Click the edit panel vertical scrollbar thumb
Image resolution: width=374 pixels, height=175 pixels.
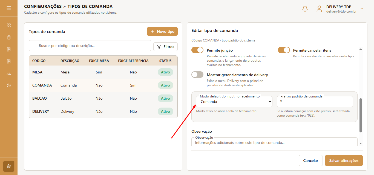click(x=361, y=115)
